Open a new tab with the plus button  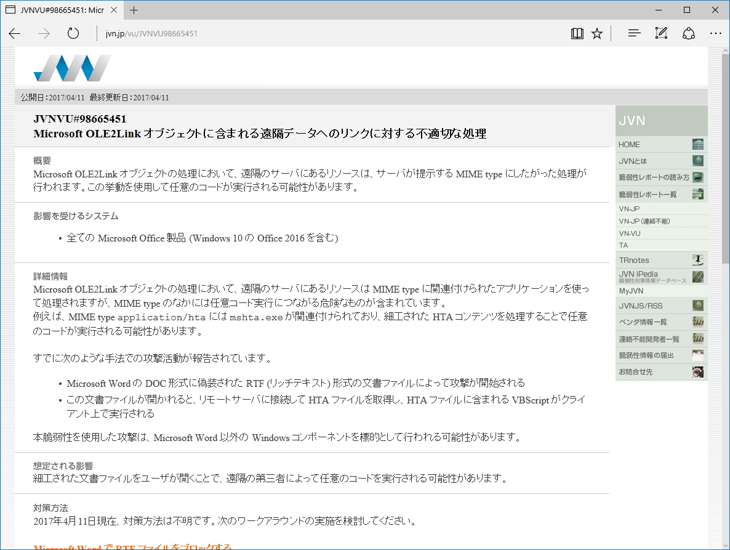(134, 10)
